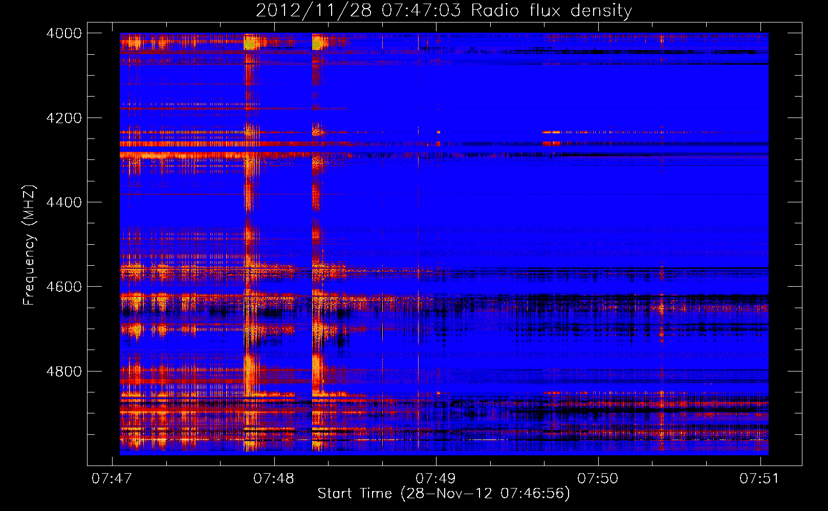Click the 07:51 time tick label

[x=759, y=479]
